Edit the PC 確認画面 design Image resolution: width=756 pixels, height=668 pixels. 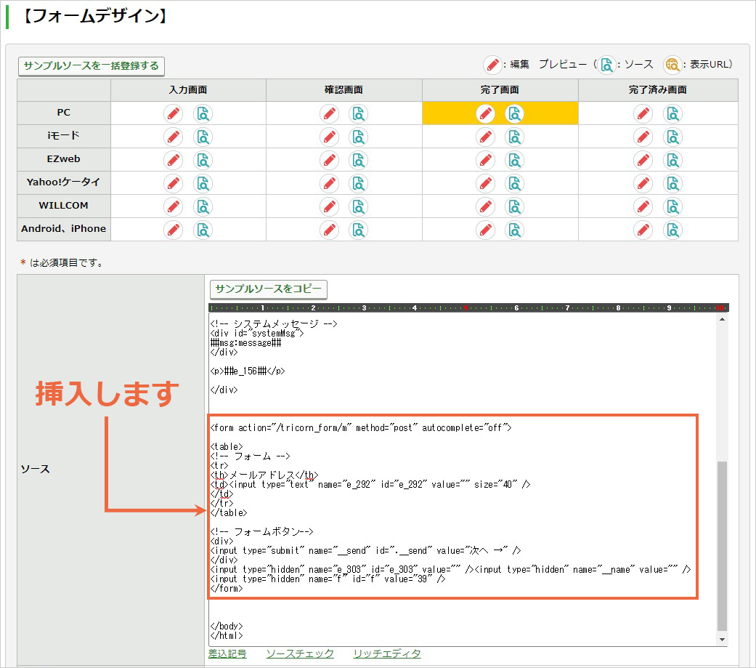329,114
